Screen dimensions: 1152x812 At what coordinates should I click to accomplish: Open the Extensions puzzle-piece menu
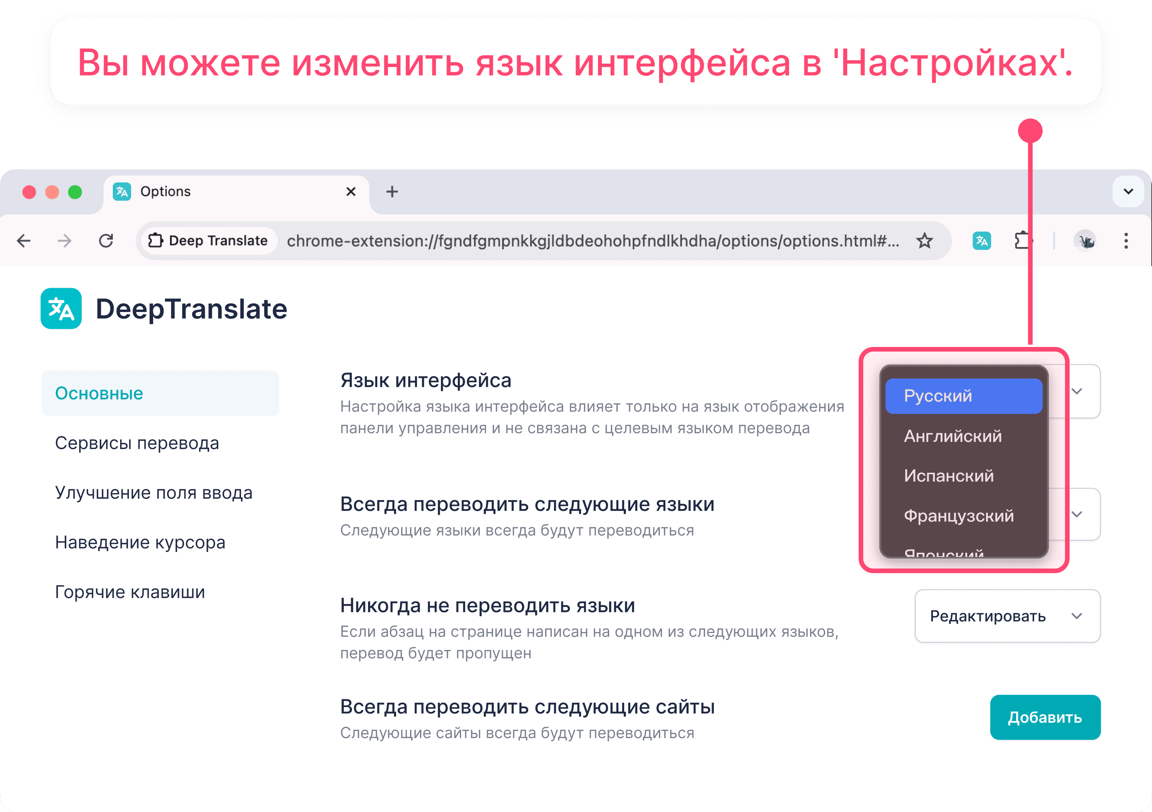[x=1023, y=241]
